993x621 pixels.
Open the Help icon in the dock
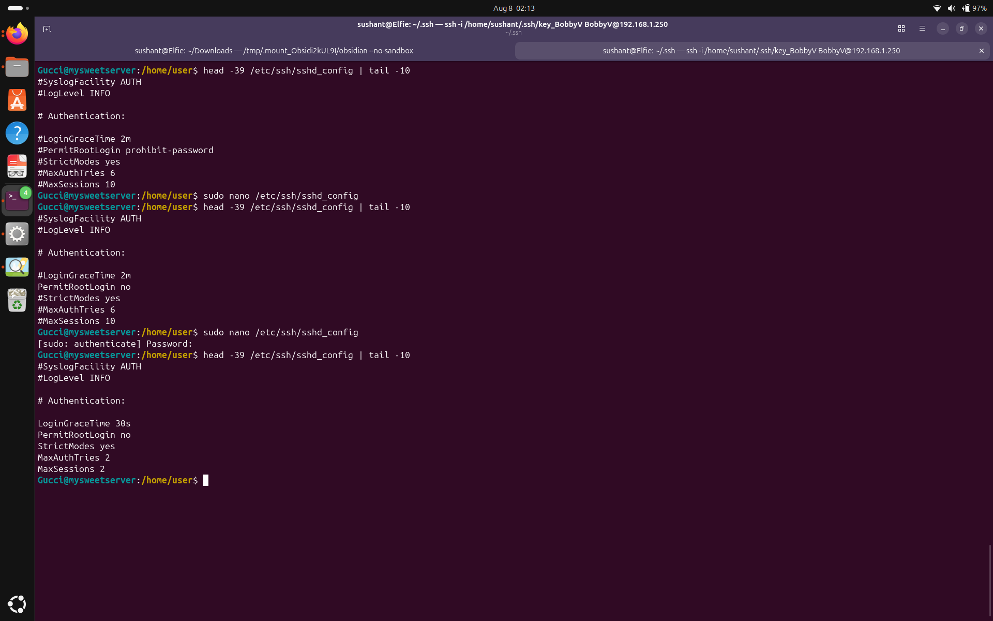pos(17,133)
